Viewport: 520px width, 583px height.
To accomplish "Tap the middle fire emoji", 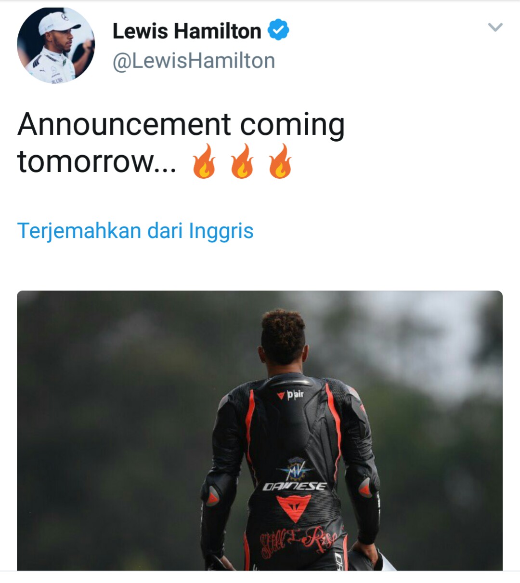I will [x=242, y=161].
